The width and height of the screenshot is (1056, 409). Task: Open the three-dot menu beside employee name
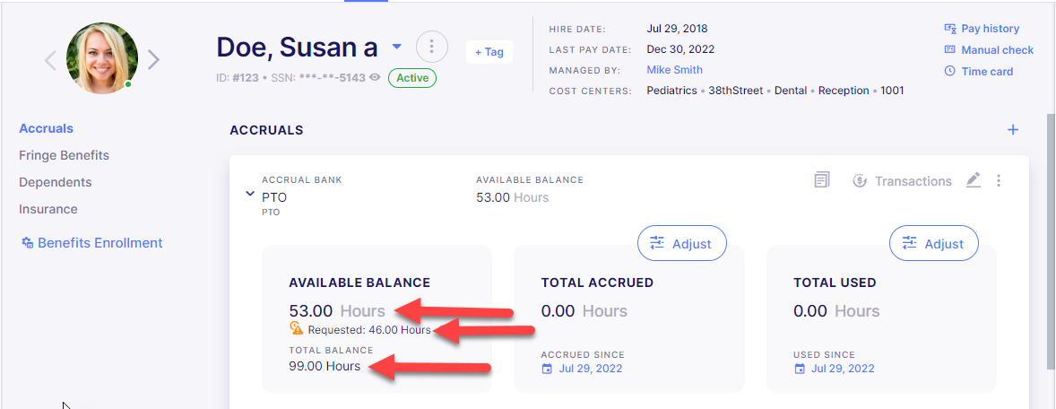click(x=432, y=47)
